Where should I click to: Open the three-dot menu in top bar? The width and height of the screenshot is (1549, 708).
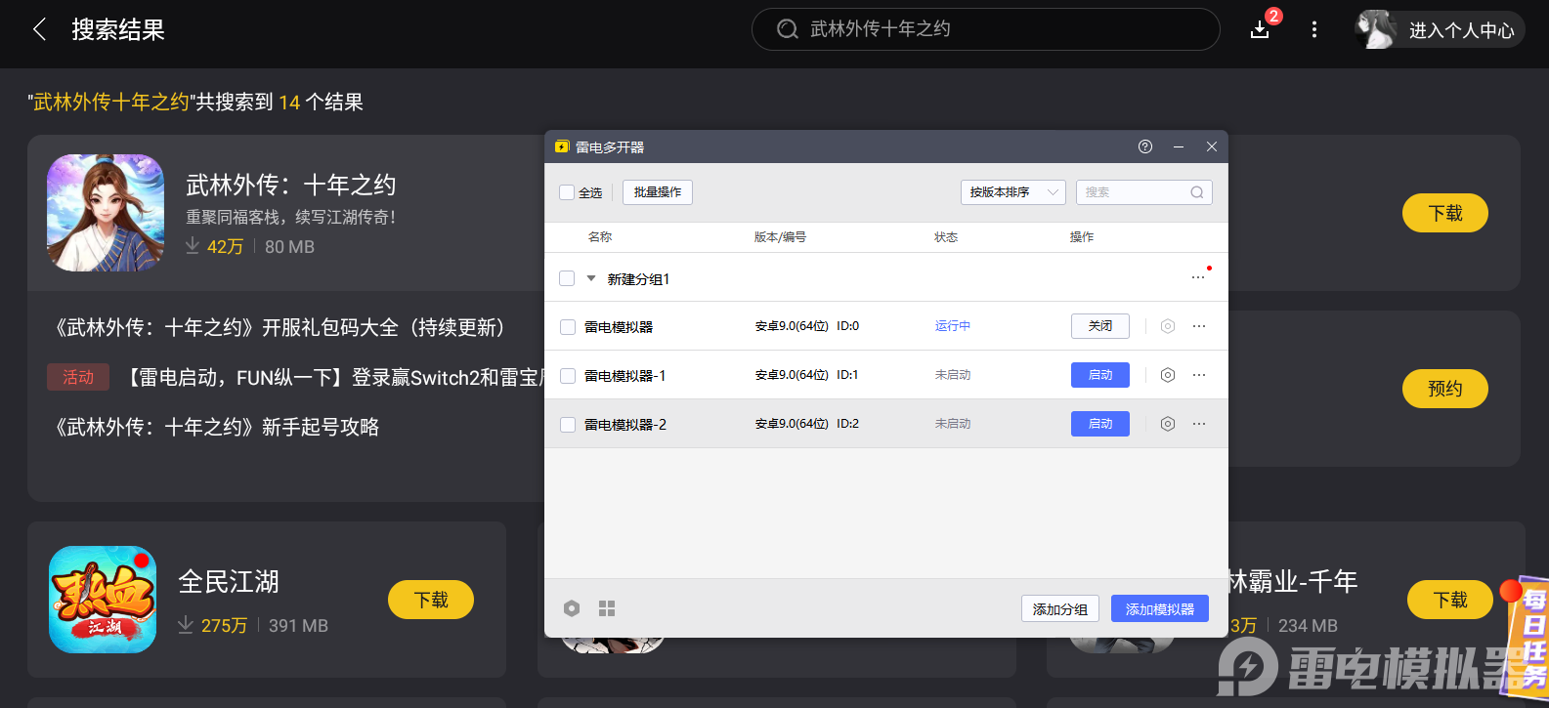(x=1313, y=29)
